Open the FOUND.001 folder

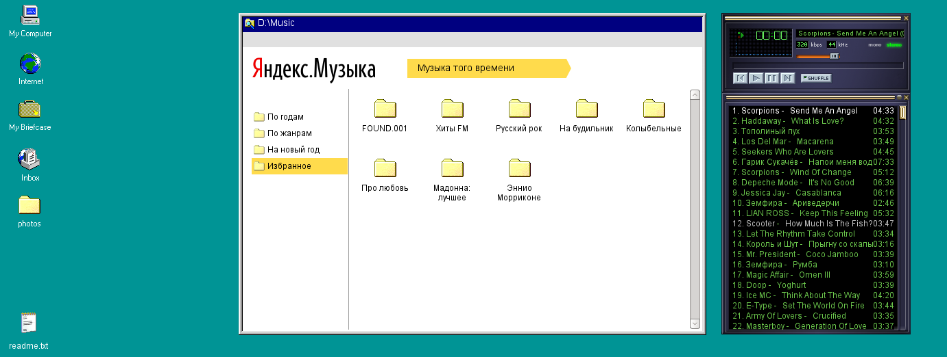click(385, 115)
